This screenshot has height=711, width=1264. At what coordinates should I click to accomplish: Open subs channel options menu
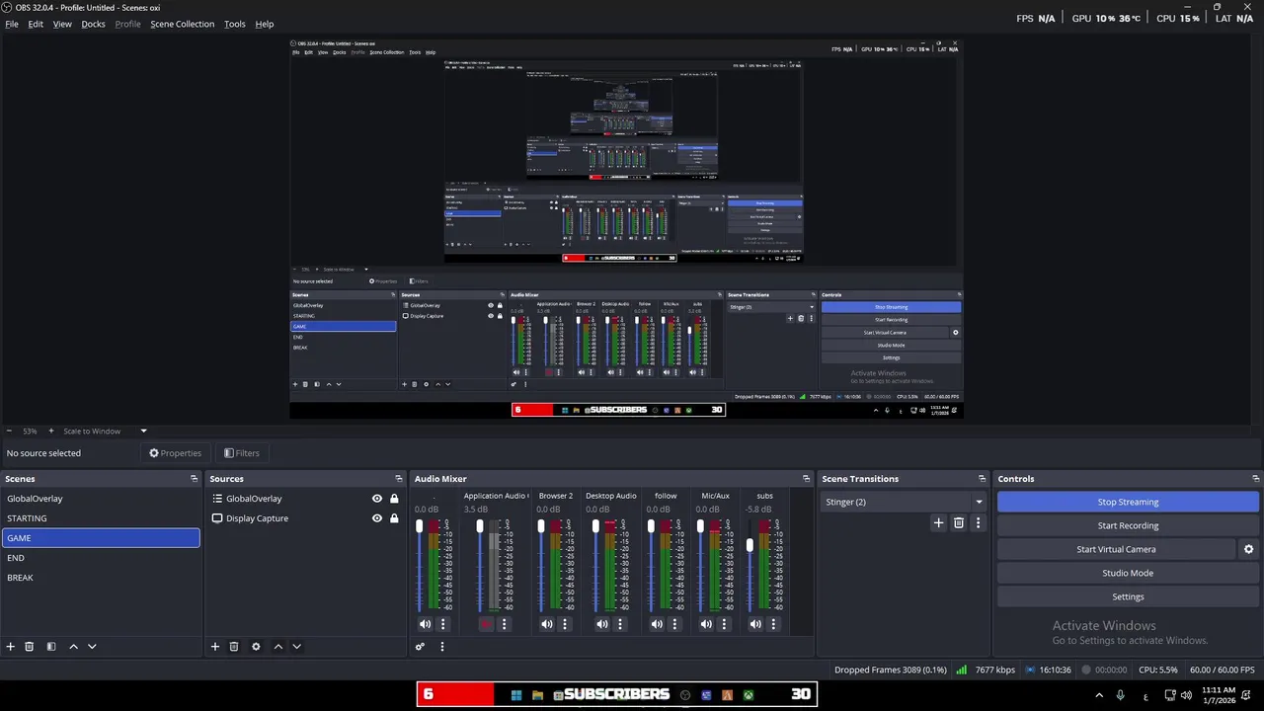(773, 624)
